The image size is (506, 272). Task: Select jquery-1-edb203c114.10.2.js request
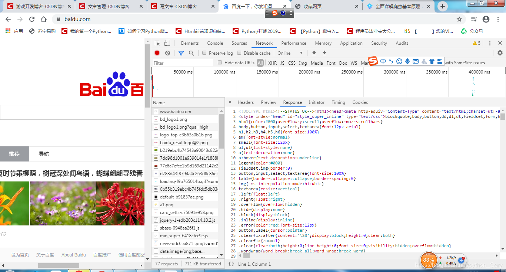[185, 220]
